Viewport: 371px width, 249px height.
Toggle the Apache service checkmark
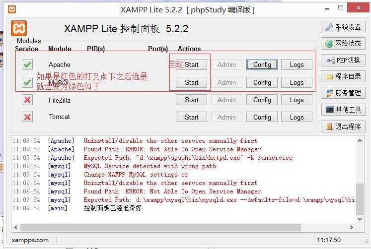point(27,64)
